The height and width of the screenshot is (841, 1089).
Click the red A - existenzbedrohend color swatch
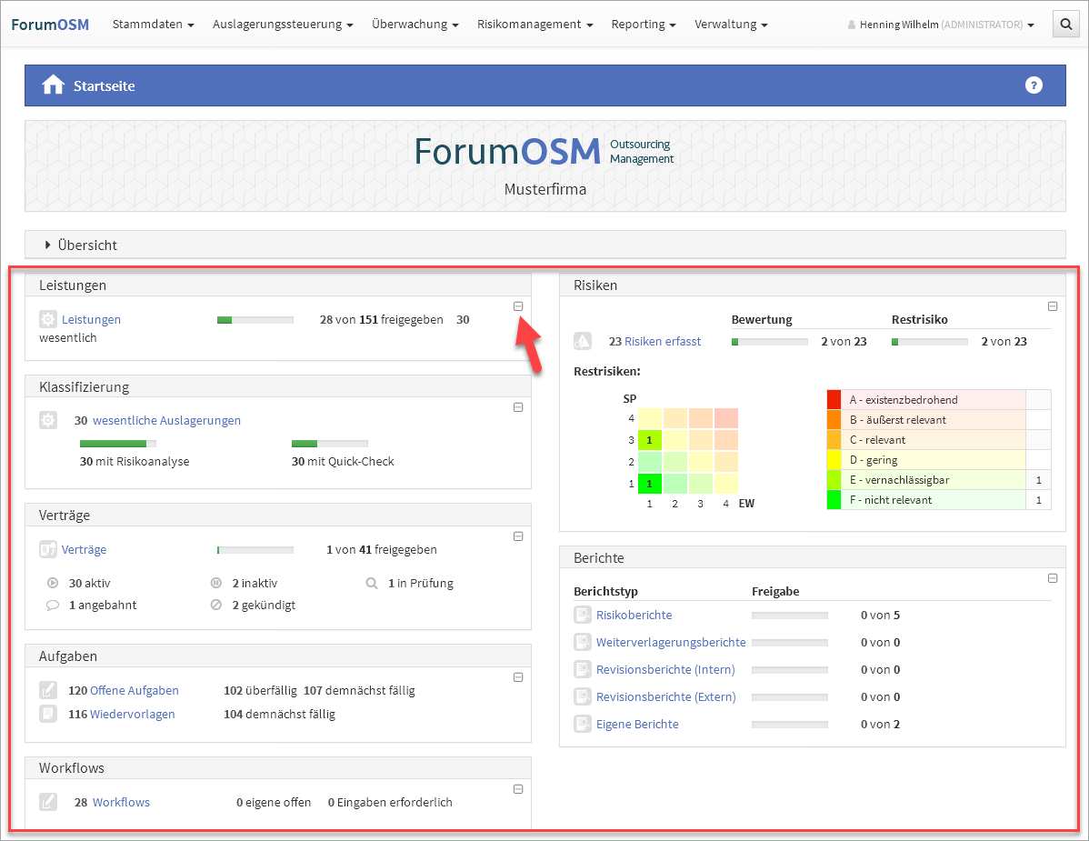coord(834,400)
